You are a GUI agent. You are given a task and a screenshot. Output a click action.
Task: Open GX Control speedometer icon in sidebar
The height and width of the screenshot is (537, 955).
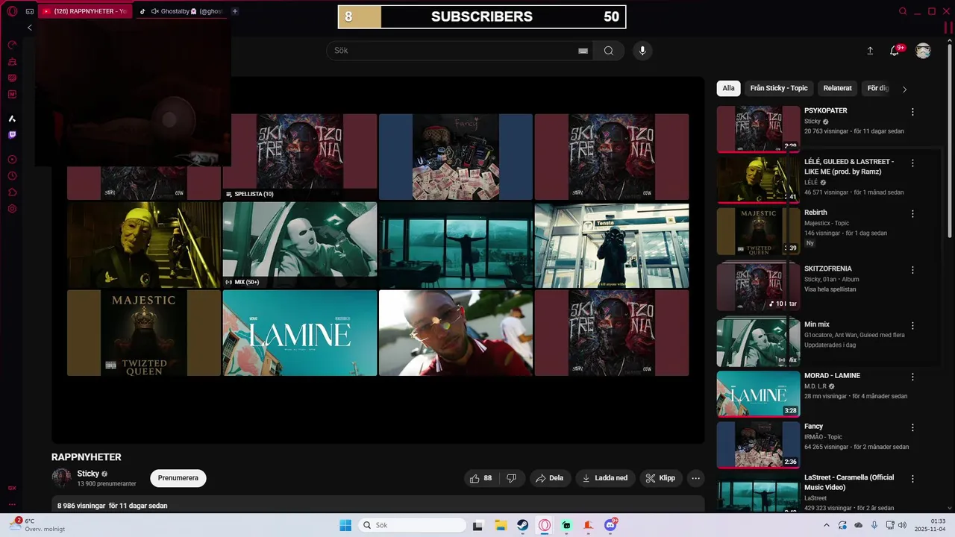(12, 45)
